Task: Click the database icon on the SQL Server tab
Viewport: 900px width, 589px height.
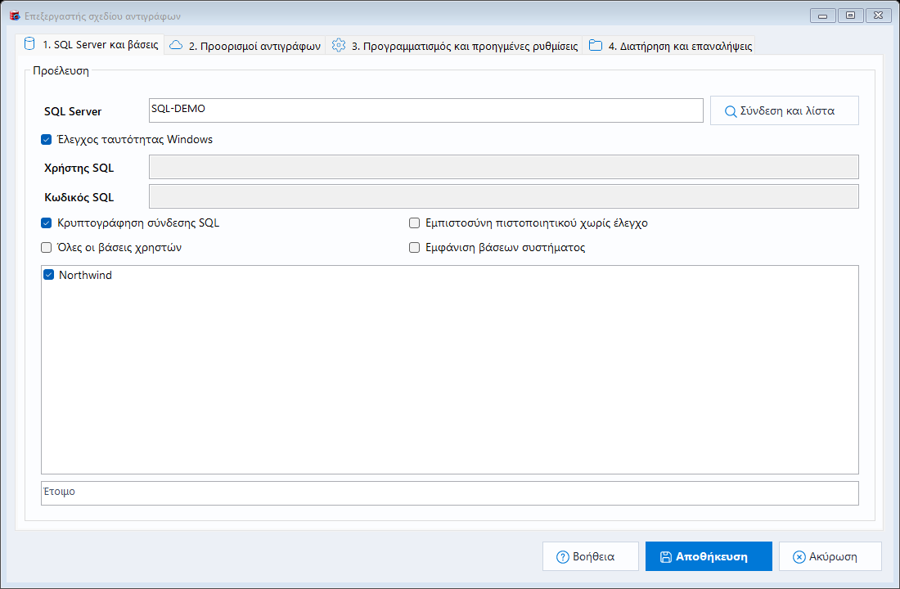Action: coord(29,44)
